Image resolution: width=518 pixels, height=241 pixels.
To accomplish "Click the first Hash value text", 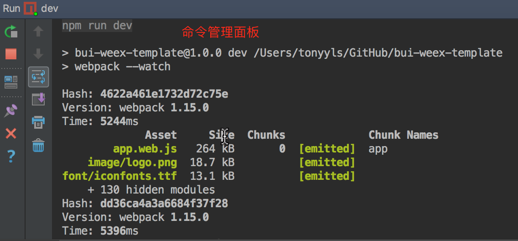I will click(164, 94).
